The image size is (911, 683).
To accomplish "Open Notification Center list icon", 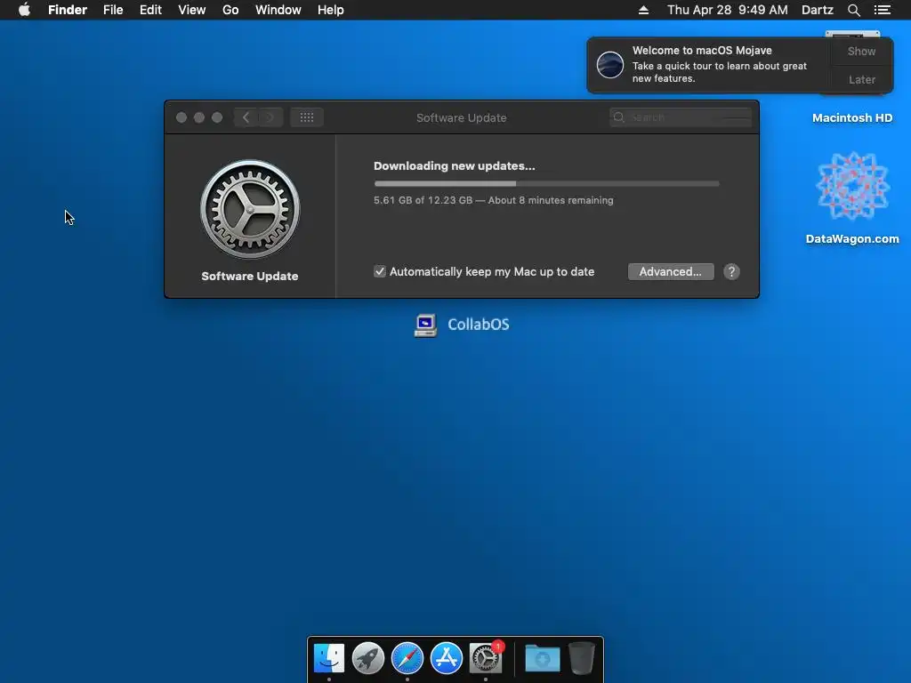I will (882, 10).
